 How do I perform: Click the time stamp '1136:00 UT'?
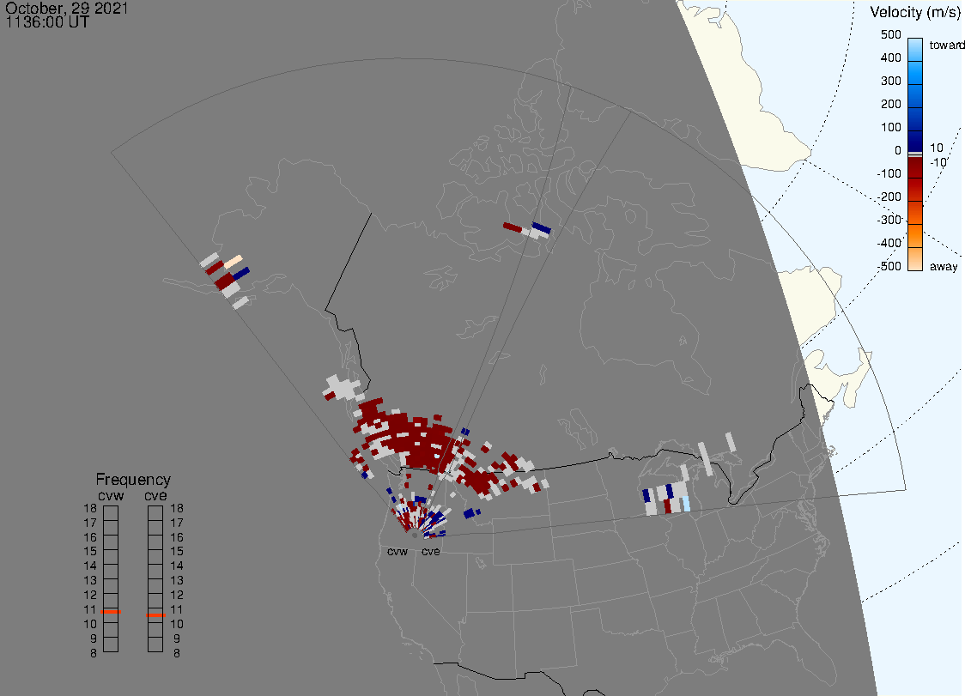pos(47,22)
